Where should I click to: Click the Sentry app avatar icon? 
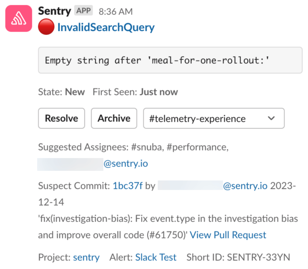click(x=19, y=18)
